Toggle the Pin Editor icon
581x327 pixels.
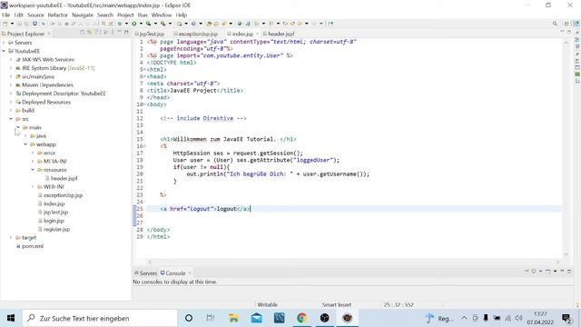[330, 24]
